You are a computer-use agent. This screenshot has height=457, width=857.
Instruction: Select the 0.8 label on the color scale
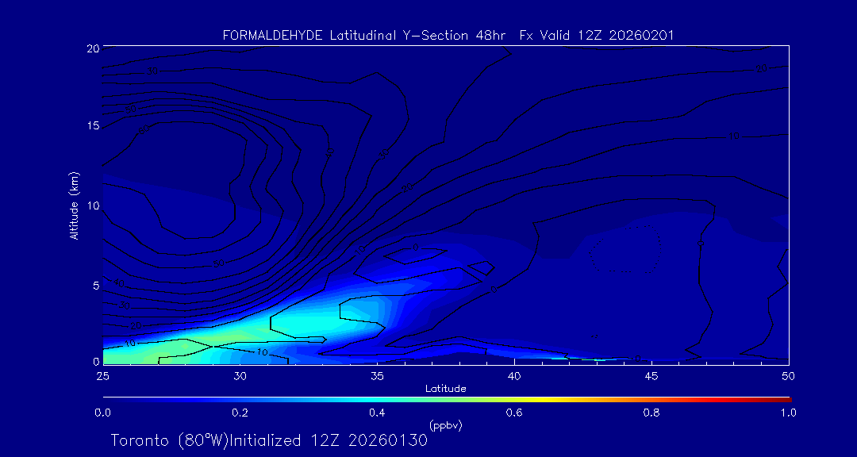(651, 413)
